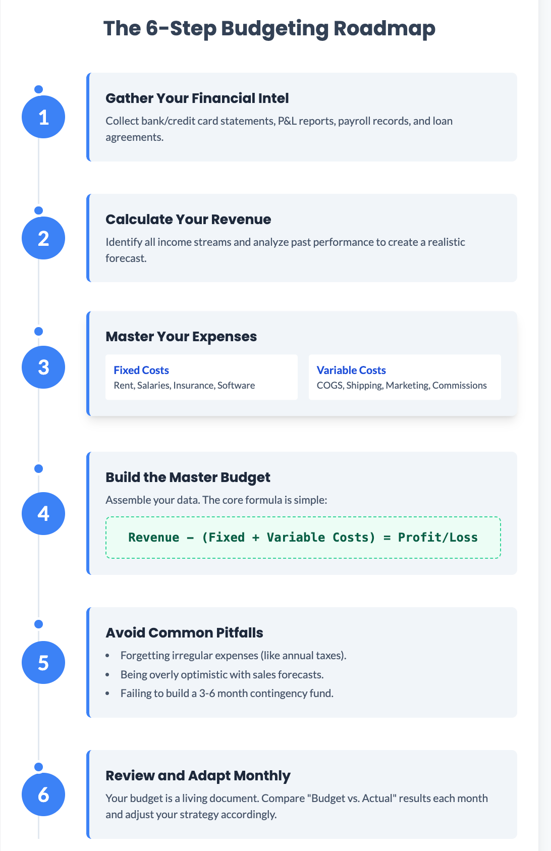Click the step 6 numbered circle
Viewport: 551px width, 851px height.
point(43,794)
